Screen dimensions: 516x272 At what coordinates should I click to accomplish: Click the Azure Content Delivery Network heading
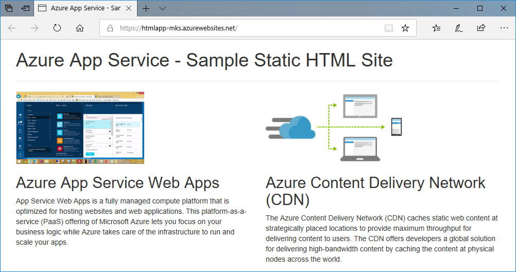(x=375, y=191)
